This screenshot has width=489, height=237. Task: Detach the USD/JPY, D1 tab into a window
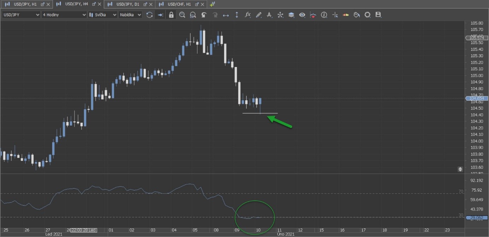(x=145, y=4)
